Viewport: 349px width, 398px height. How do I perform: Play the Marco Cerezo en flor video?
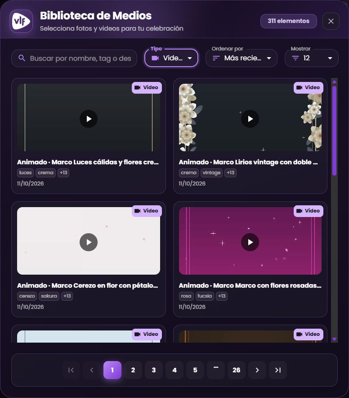coord(89,242)
